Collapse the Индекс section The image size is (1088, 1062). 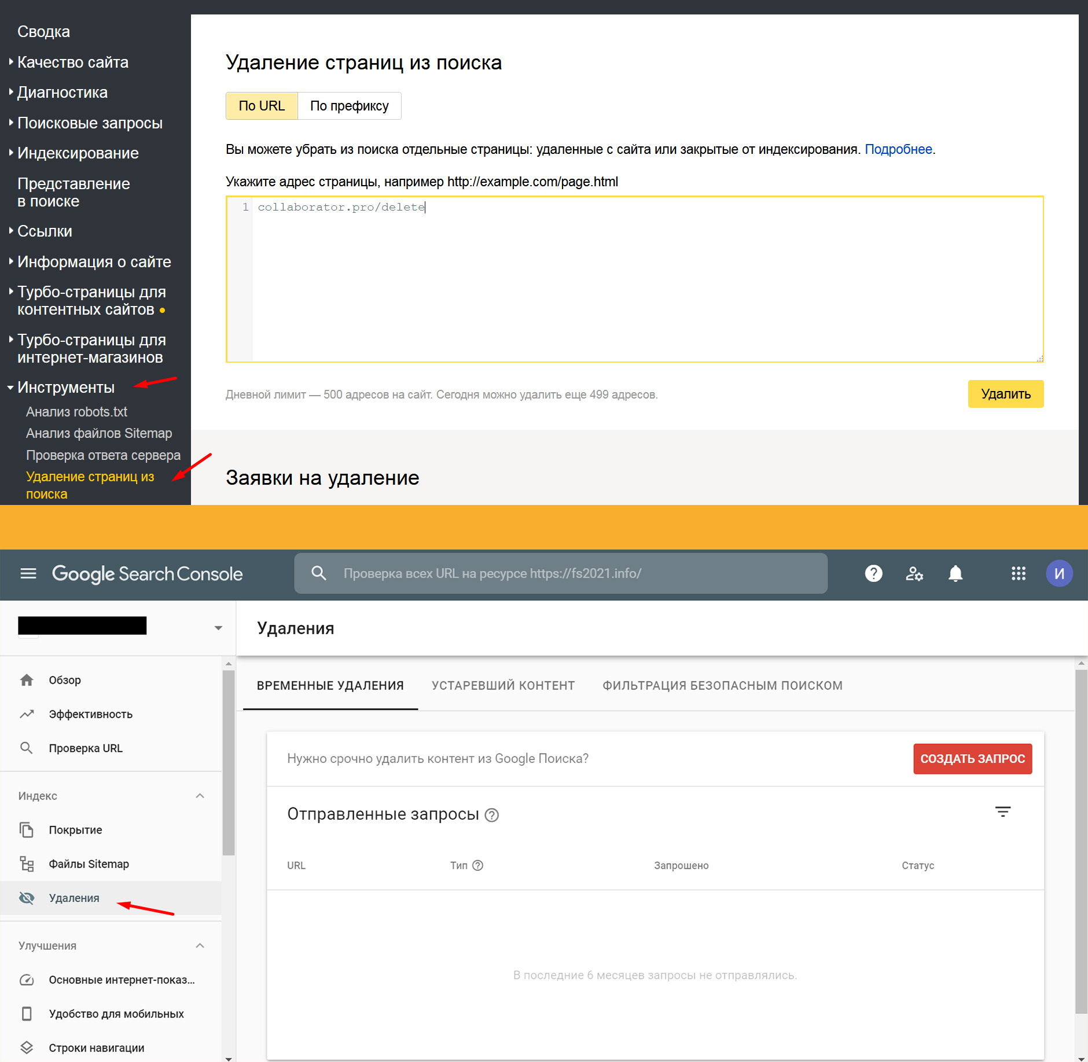tap(200, 796)
